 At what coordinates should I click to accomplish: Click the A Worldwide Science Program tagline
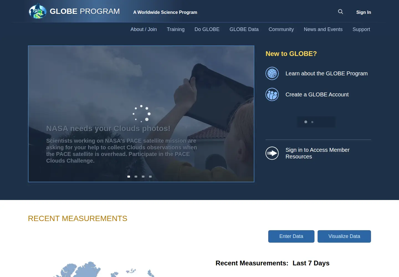pyautogui.click(x=165, y=12)
